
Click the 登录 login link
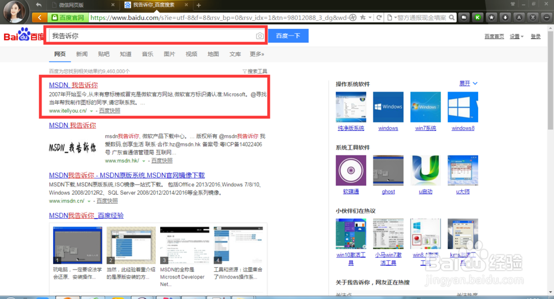(536, 37)
